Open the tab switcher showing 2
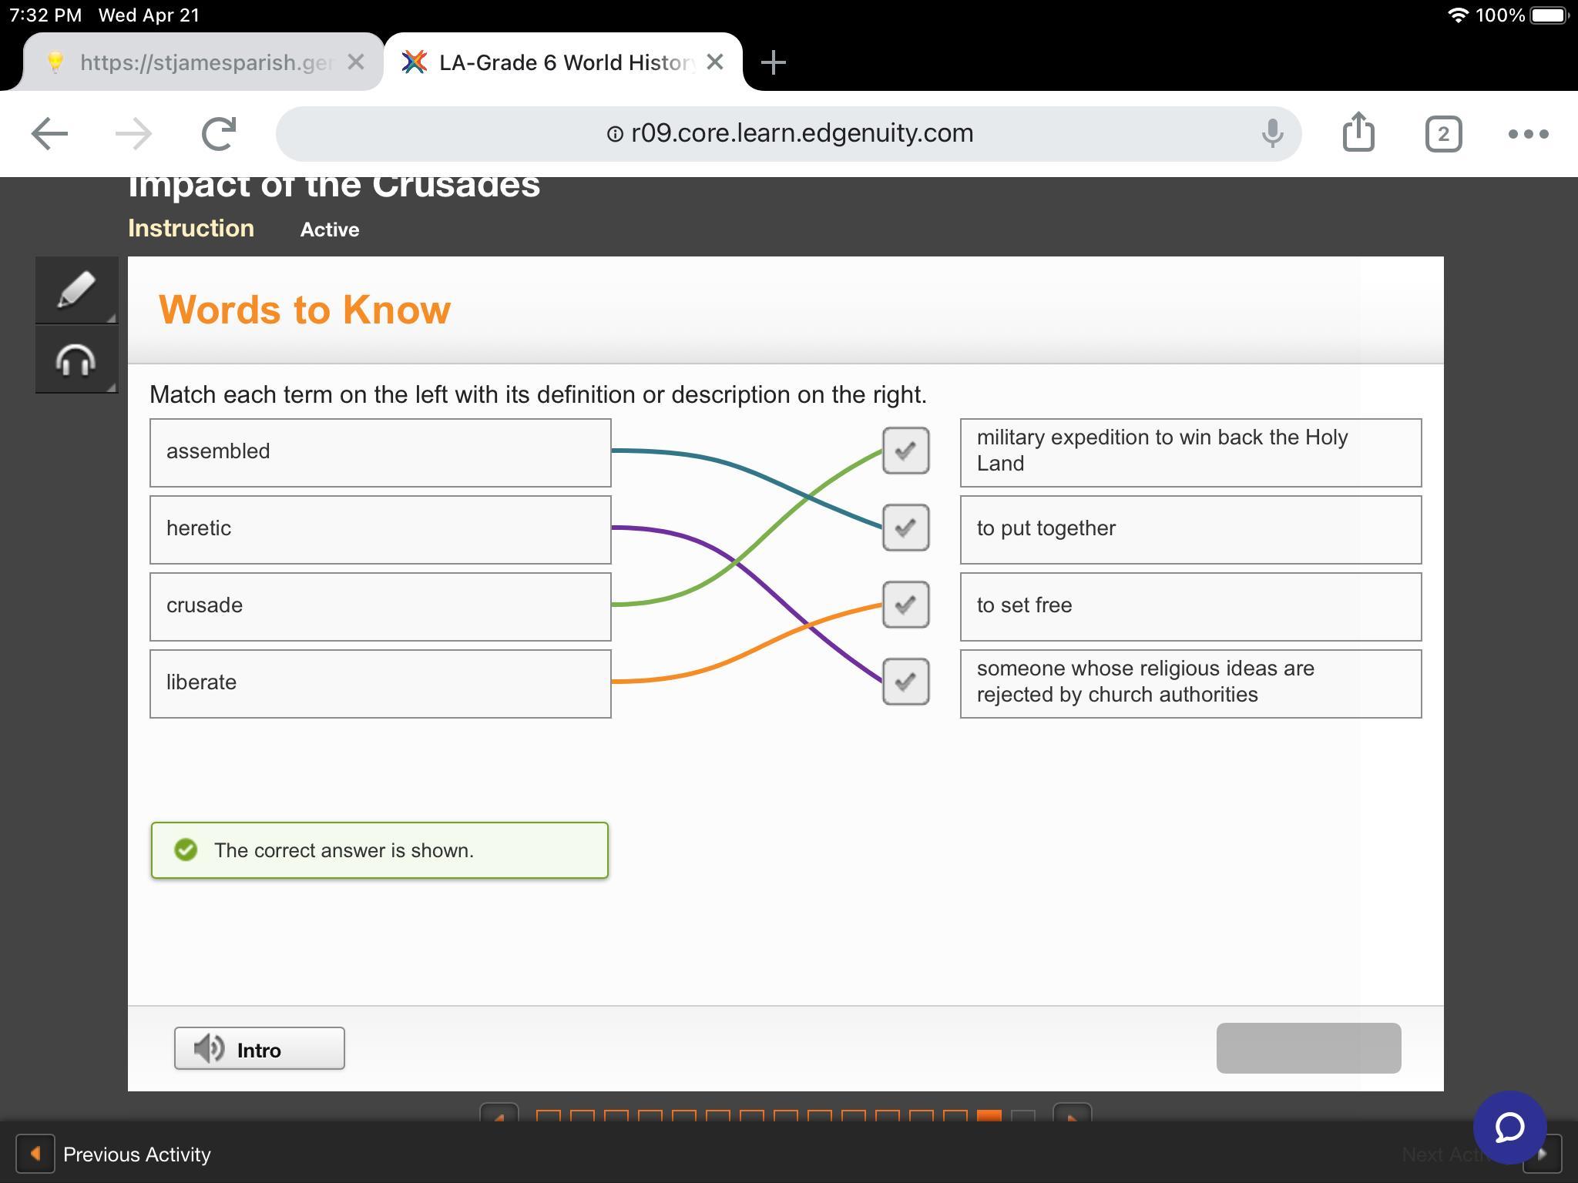Screen dimensions: 1578x1183 1443,134
